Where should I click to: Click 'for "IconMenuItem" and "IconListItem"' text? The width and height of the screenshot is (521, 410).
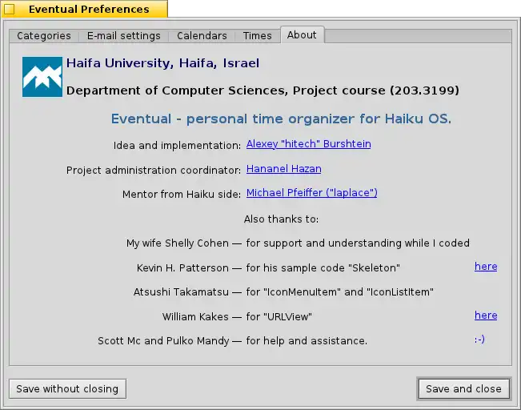pos(339,292)
